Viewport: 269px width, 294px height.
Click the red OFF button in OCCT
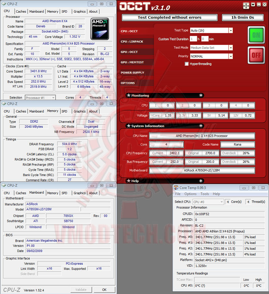(x=256, y=55)
